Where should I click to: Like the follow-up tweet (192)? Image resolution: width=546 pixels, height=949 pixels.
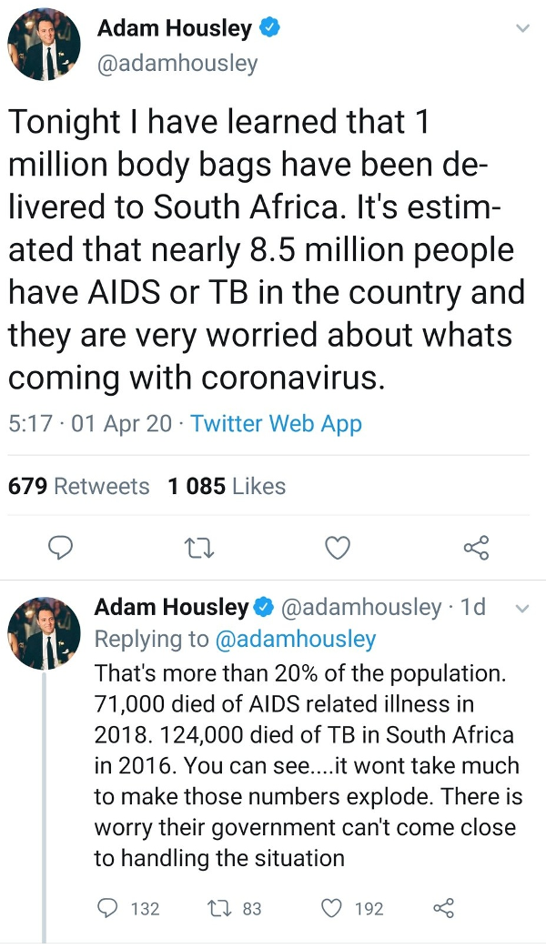pos(351,908)
